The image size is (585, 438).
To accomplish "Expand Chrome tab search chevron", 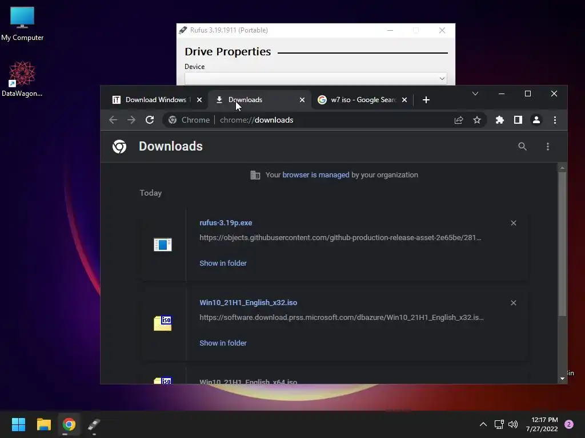I will coord(475,94).
